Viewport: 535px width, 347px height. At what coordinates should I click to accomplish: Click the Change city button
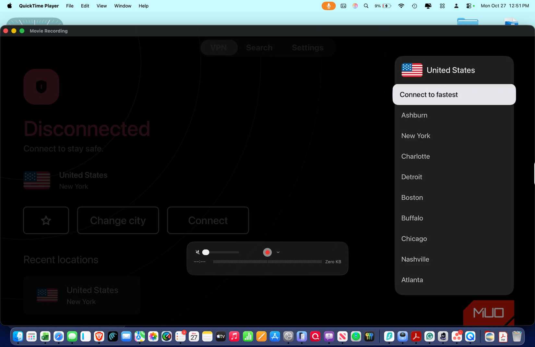(x=118, y=220)
